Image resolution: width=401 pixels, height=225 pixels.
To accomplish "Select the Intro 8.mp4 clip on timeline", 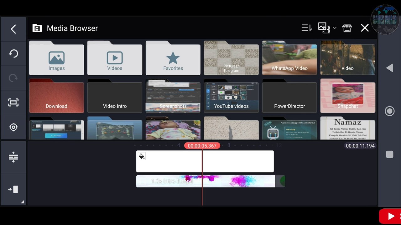I will 211,181.
